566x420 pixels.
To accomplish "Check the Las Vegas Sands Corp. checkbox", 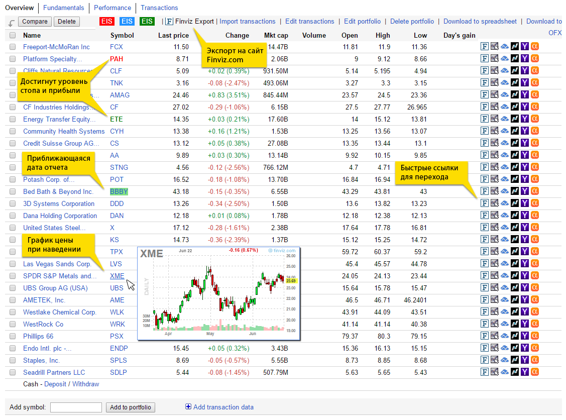I will click(x=13, y=264).
